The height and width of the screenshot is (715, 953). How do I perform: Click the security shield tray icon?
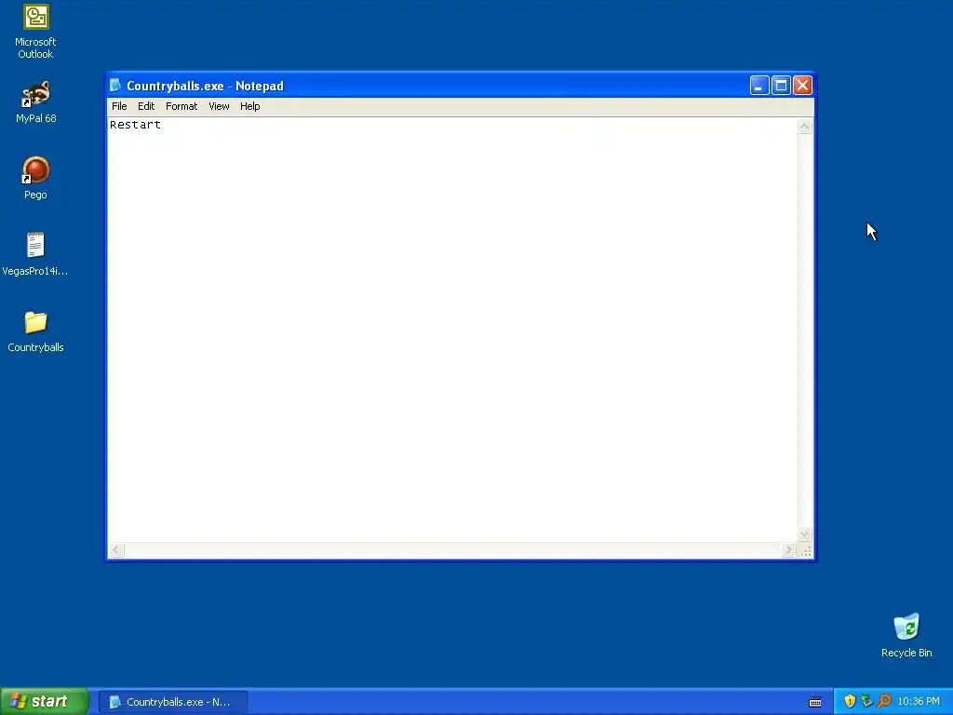point(850,701)
